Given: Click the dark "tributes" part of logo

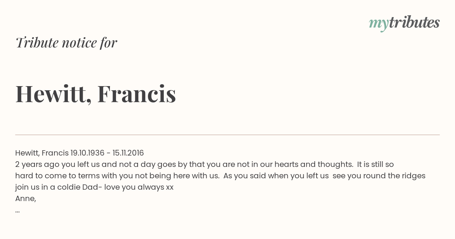Looking at the screenshot, I should [414, 22].
